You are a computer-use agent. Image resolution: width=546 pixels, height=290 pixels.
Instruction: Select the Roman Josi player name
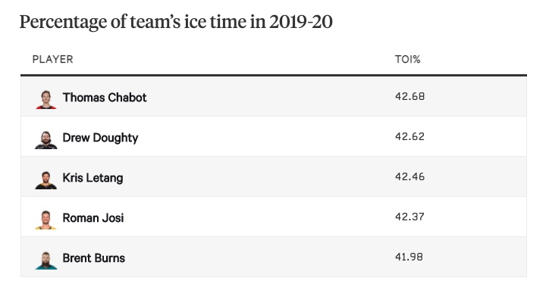pyautogui.click(x=93, y=217)
